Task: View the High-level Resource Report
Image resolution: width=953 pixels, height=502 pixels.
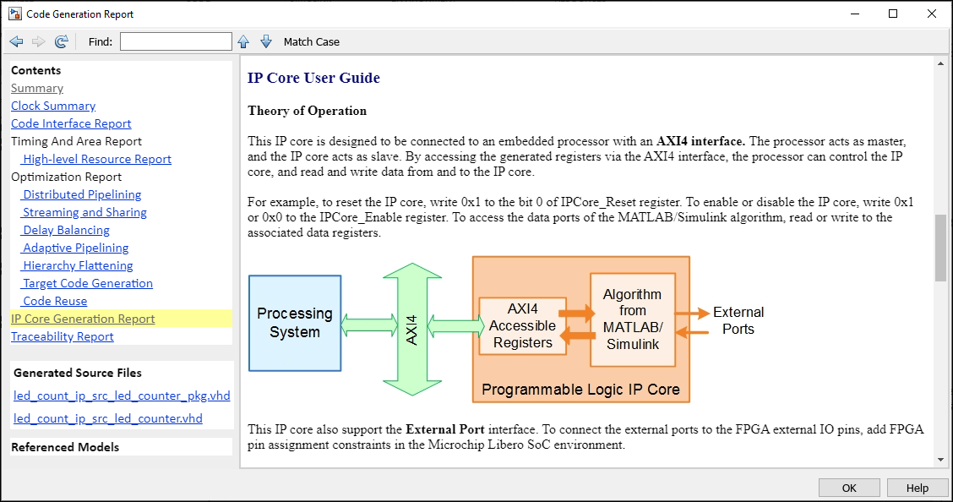Action: click(x=95, y=158)
